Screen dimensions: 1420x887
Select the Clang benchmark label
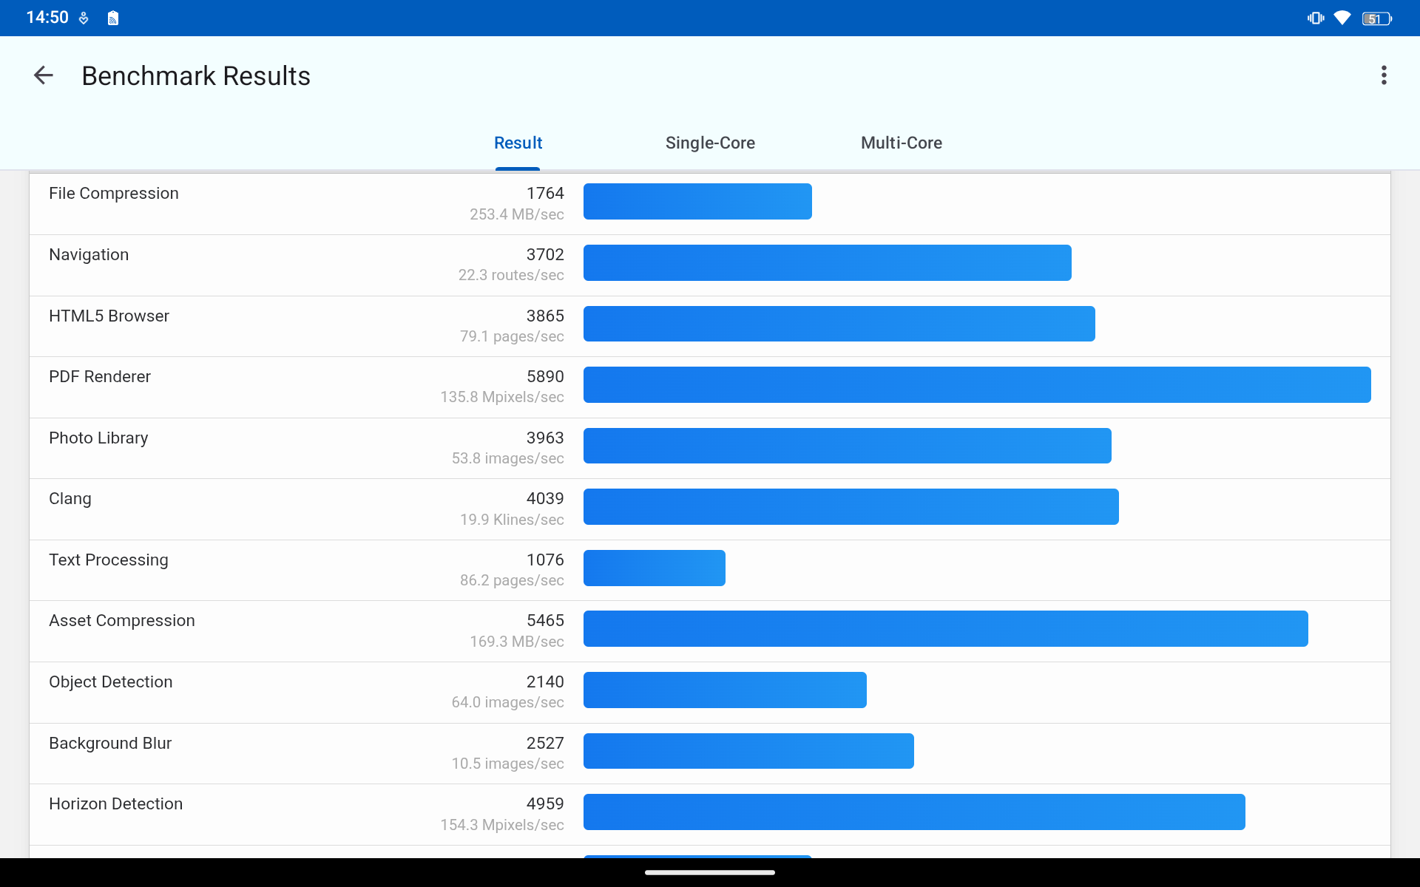[x=70, y=499]
